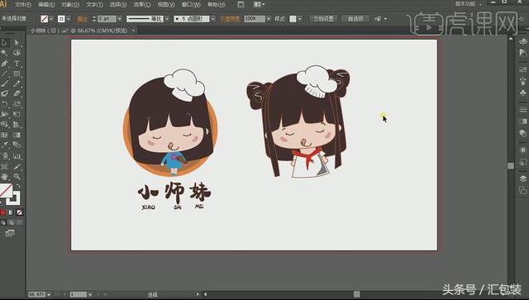Open the opacity 100% dropdown
The image size is (529, 300).
click(269, 19)
